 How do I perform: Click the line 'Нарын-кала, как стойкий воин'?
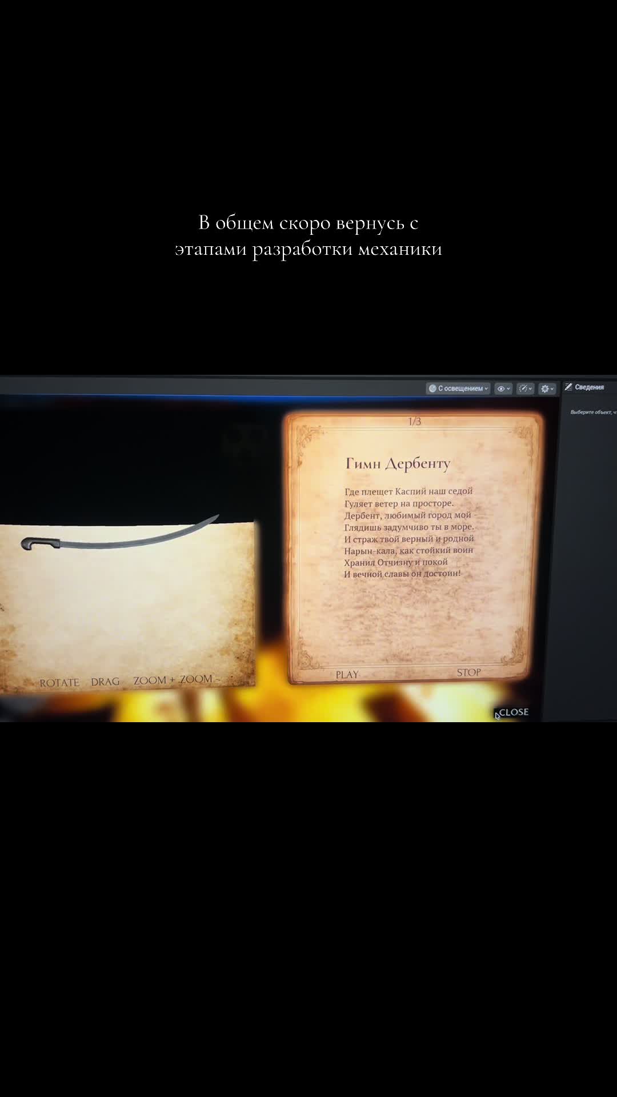tap(408, 550)
